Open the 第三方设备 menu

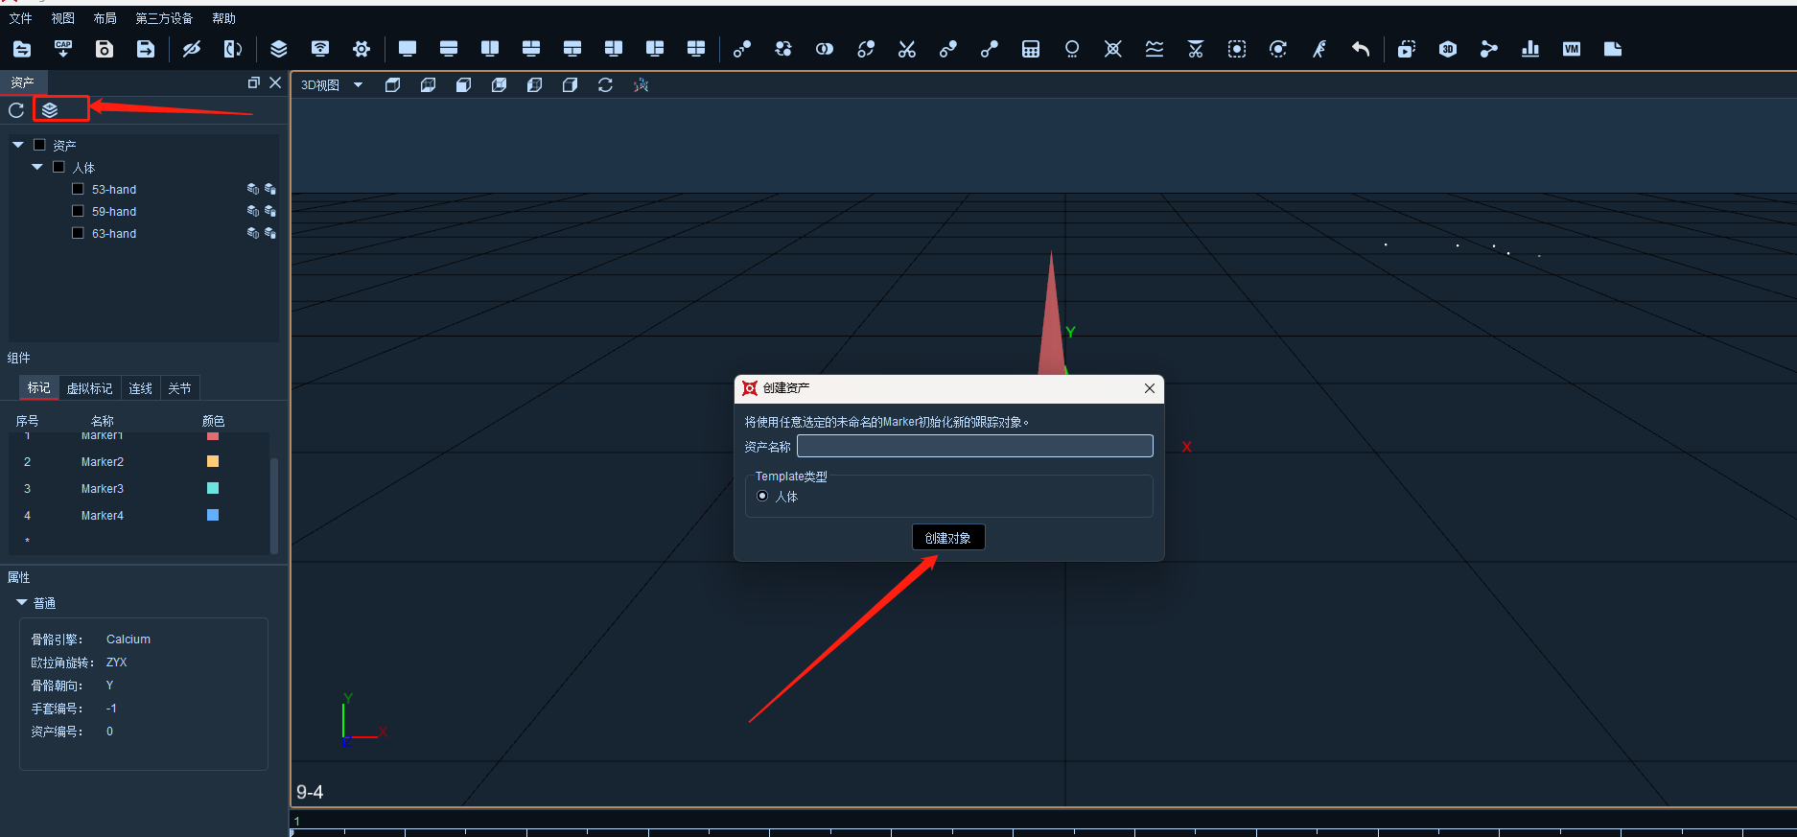[164, 18]
